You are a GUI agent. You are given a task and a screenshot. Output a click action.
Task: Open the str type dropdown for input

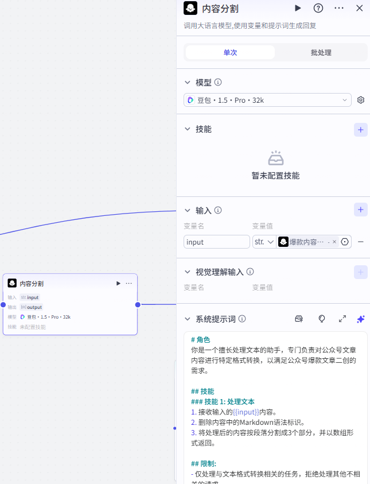264,242
